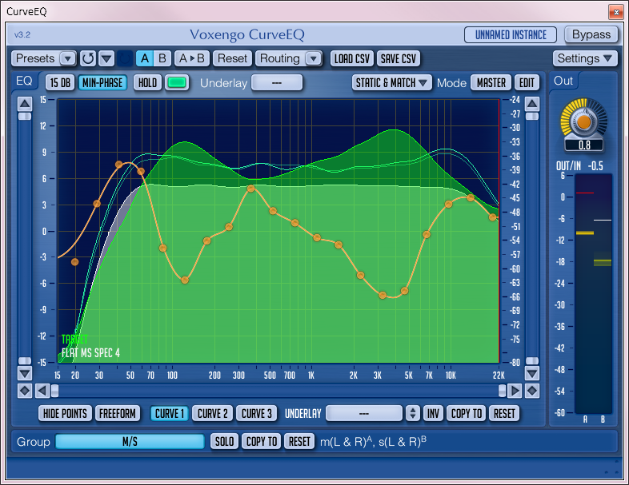The image size is (629, 485).
Task: Click left vertical zoom down arrow
Action: click(25, 374)
